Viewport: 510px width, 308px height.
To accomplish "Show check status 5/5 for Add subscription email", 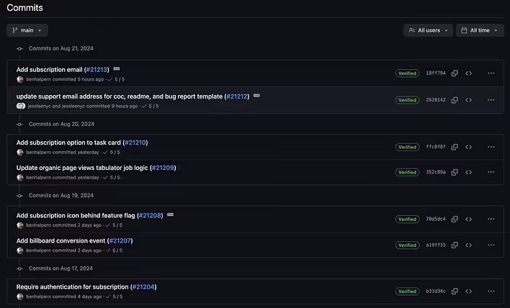I will pyautogui.click(x=116, y=79).
